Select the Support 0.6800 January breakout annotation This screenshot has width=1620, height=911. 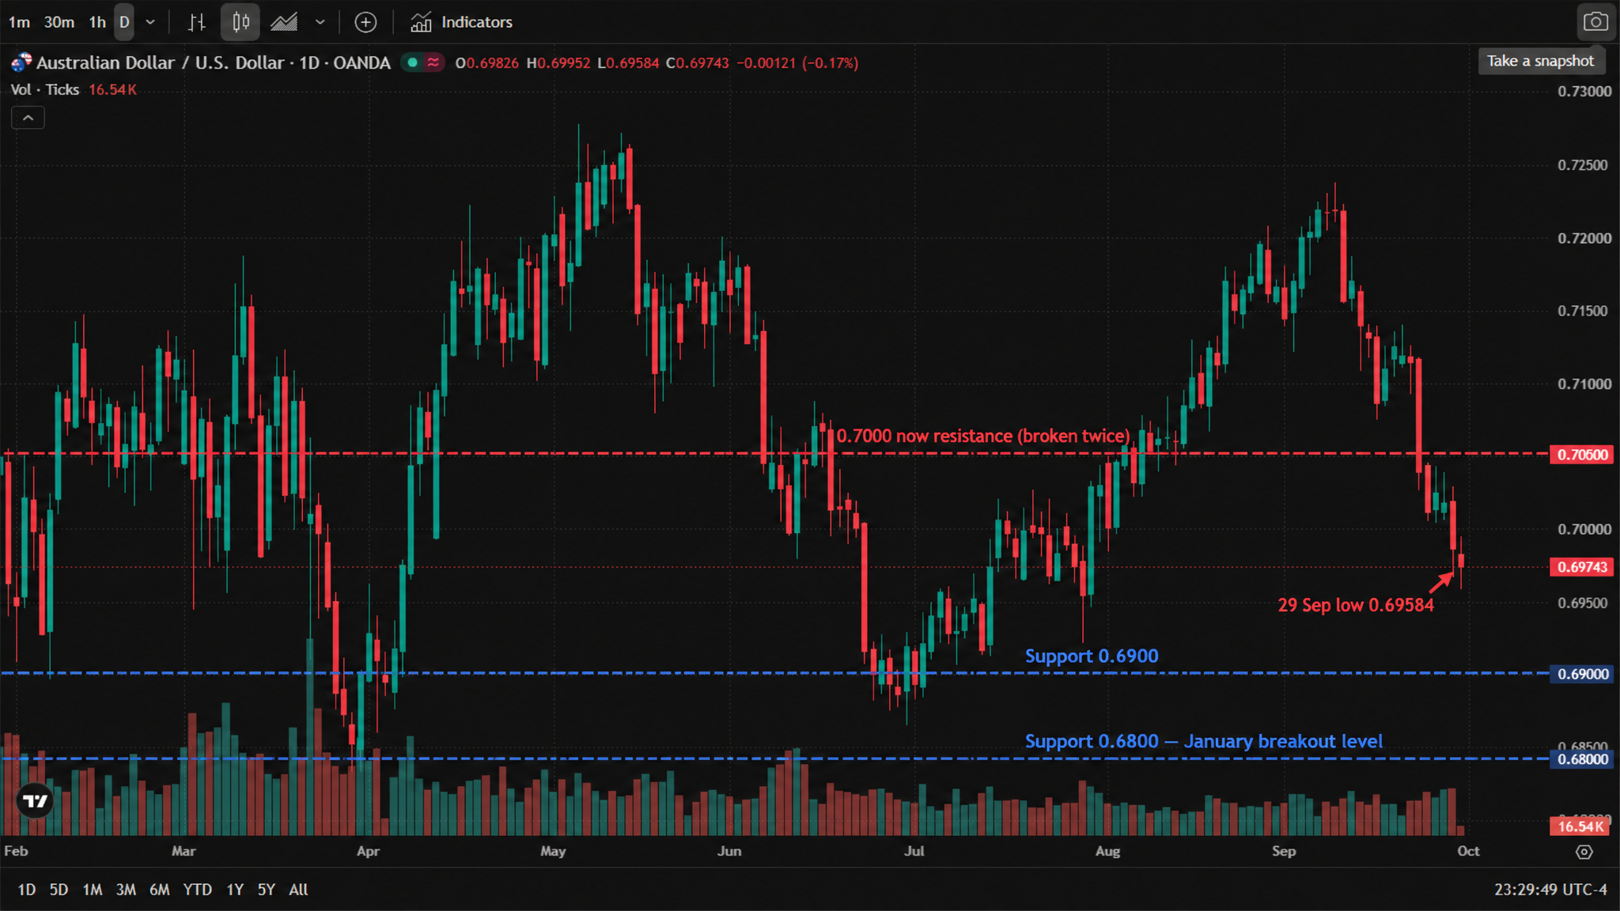[x=1204, y=742]
